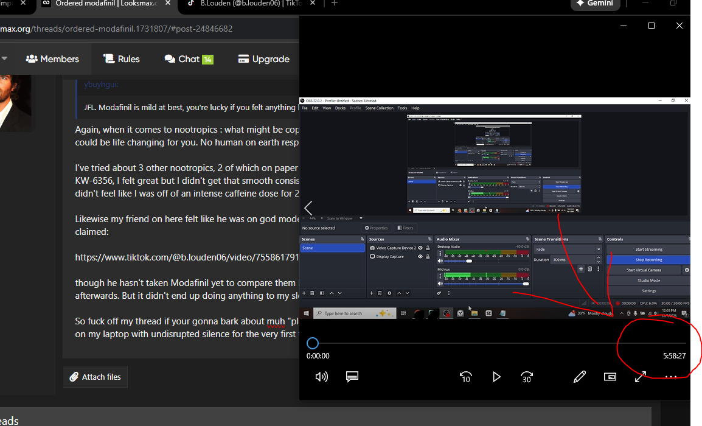Open the forum Rules page

(122, 59)
